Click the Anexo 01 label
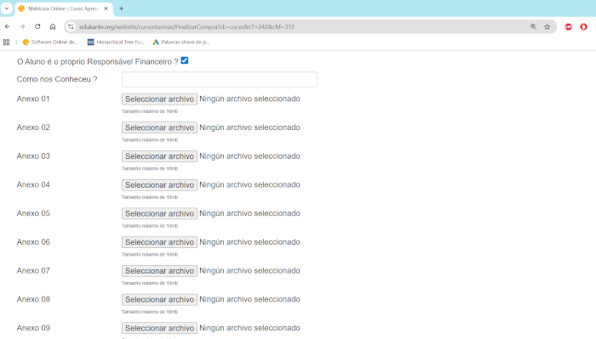Screen dimensions: 596x339 tap(33, 99)
